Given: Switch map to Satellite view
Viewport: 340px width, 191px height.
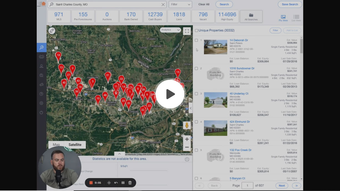Looking at the screenshot, I should (x=75, y=145).
